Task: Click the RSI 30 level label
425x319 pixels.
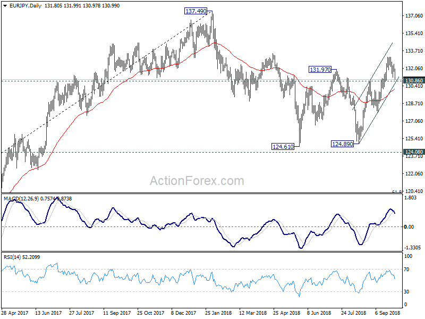Action: pos(406,291)
